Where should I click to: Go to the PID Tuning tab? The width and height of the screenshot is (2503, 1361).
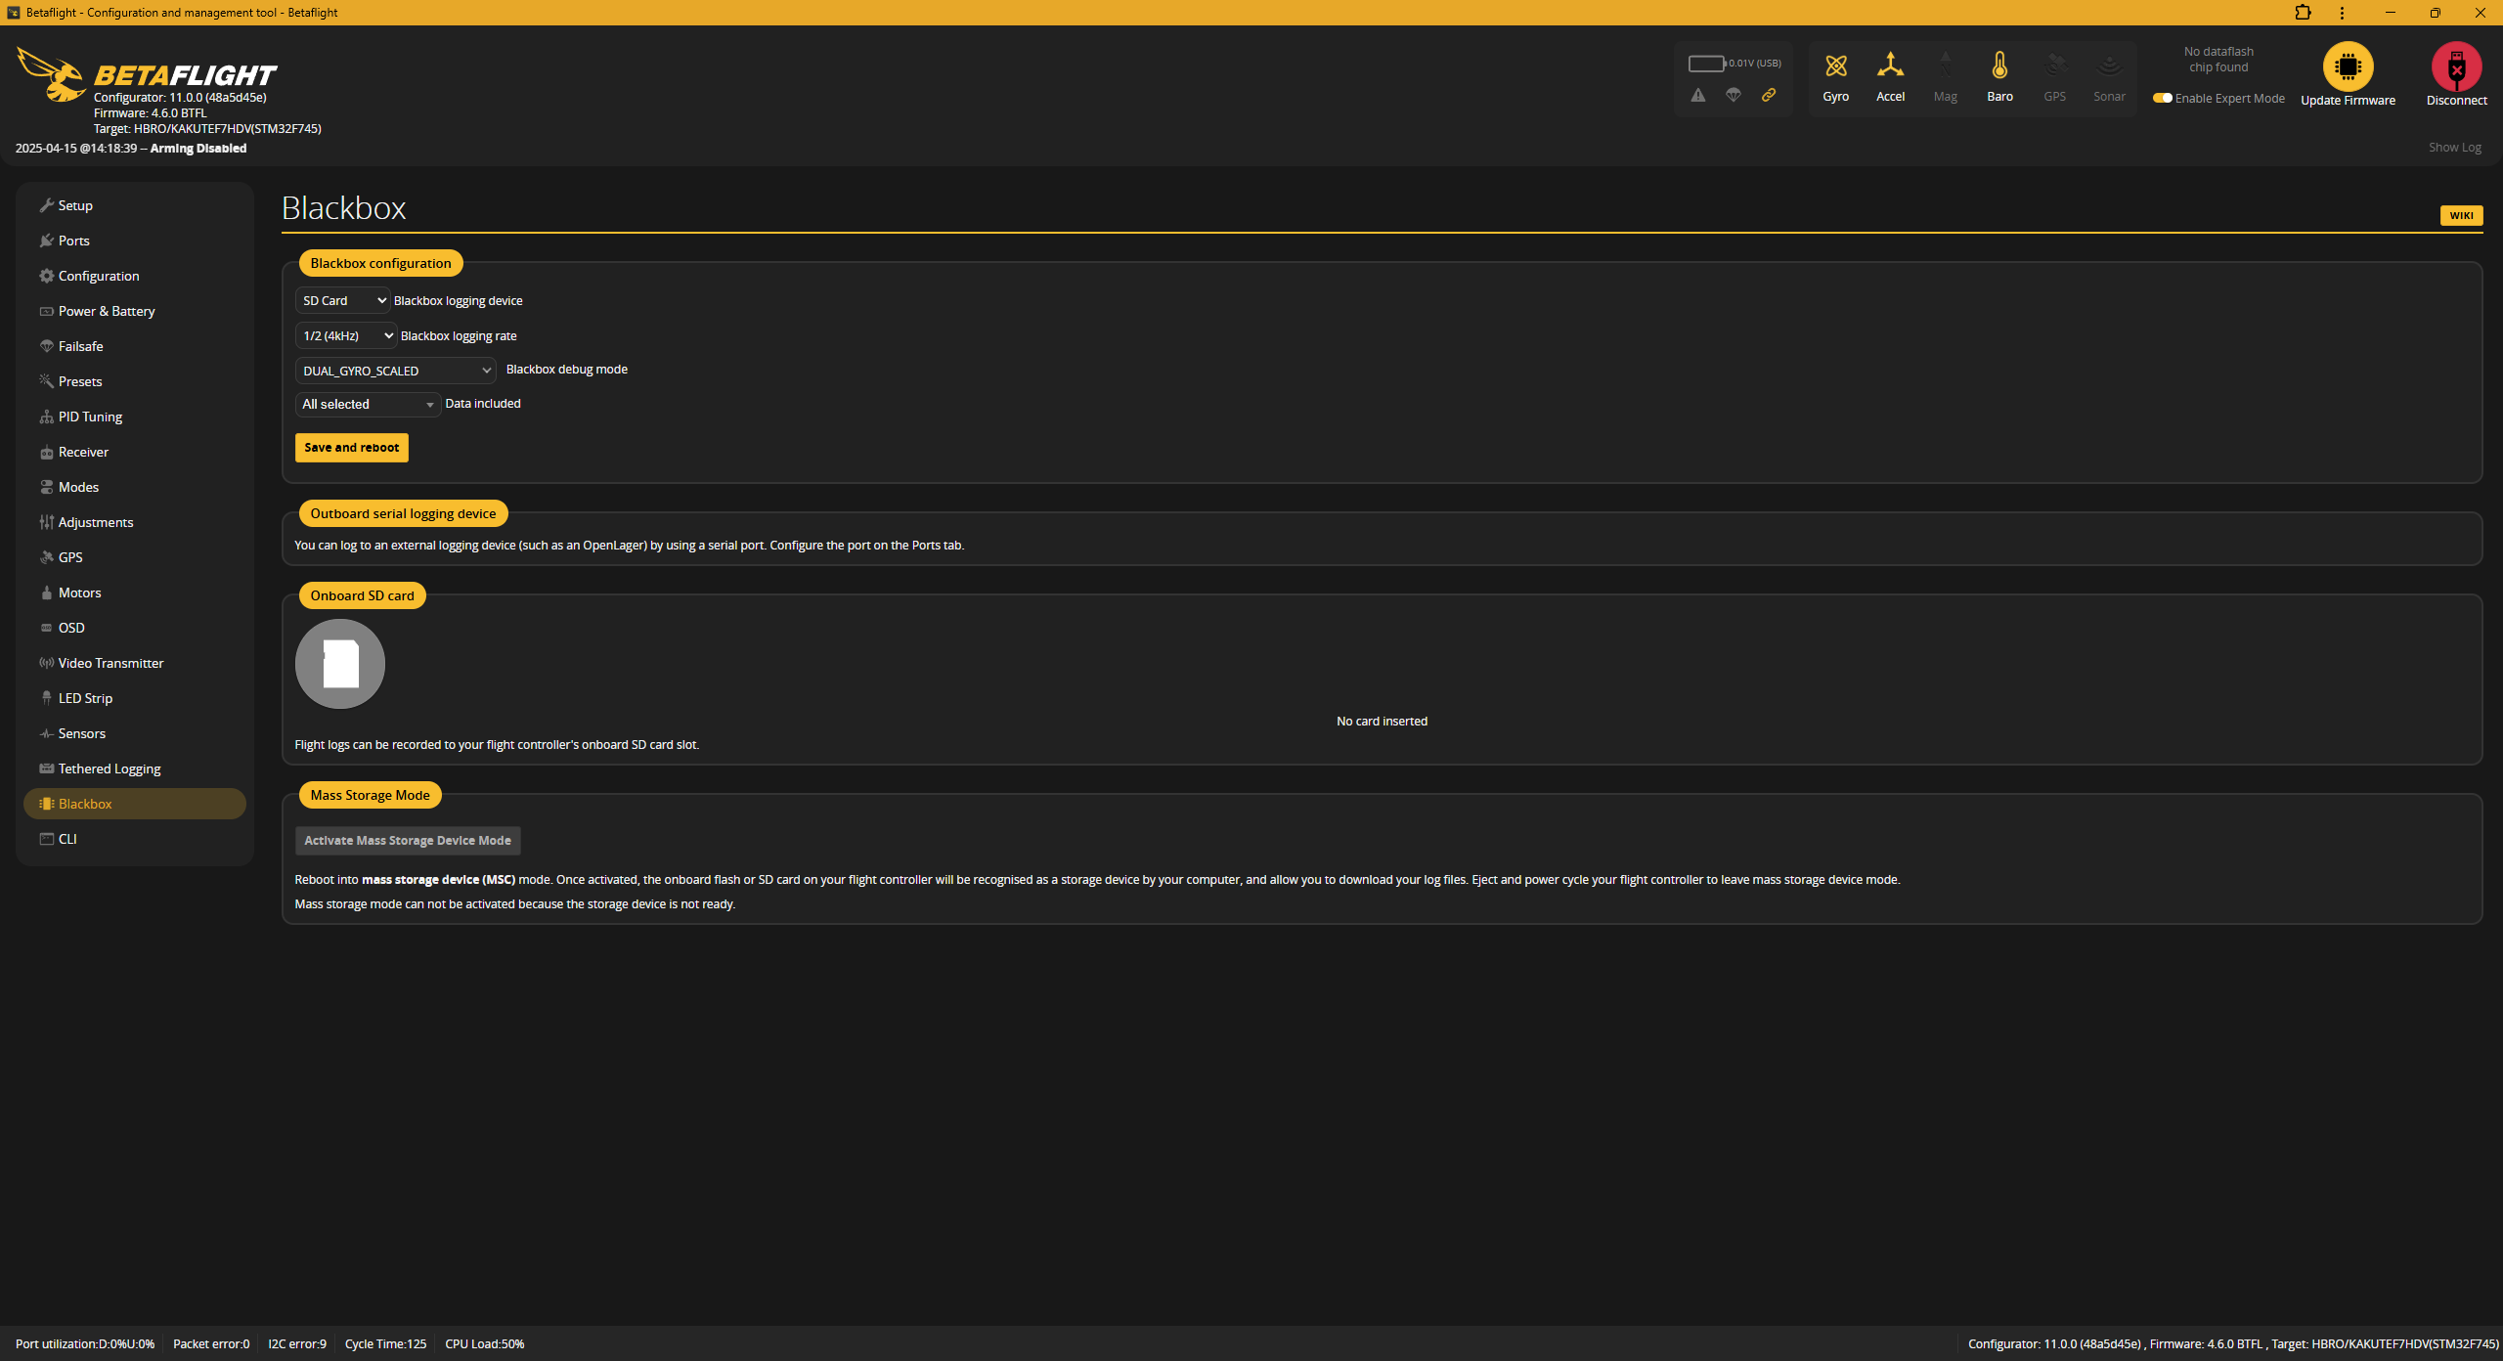coord(135,417)
